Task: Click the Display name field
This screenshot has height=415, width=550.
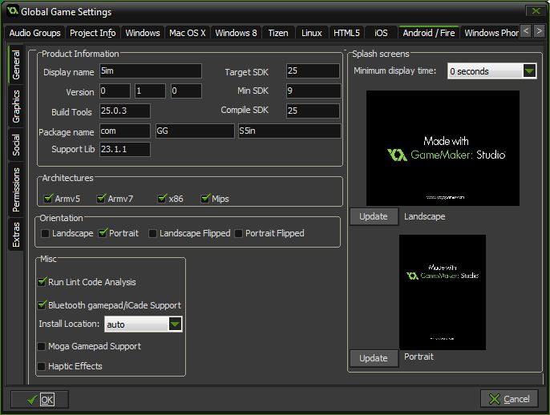Action: tap(151, 71)
